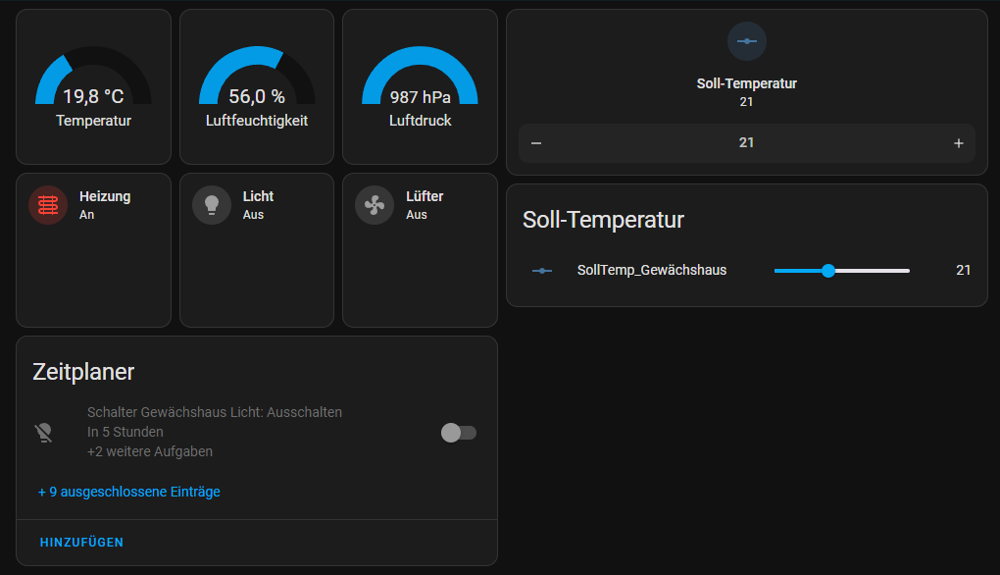Click the Licht light bulb icon

point(212,205)
